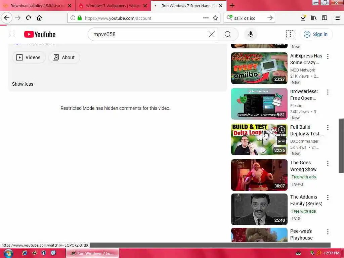This screenshot has height=258, width=344.
Task: Add Delta Loop video to queue
Action: click(281, 141)
